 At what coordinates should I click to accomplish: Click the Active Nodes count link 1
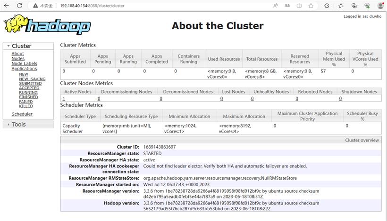click(x=64, y=99)
